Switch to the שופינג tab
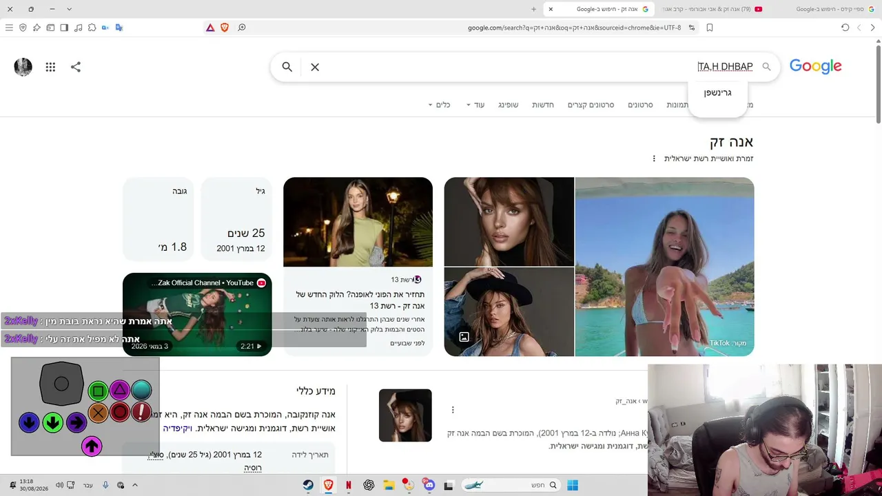882x496 pixels. pos(508,105)
